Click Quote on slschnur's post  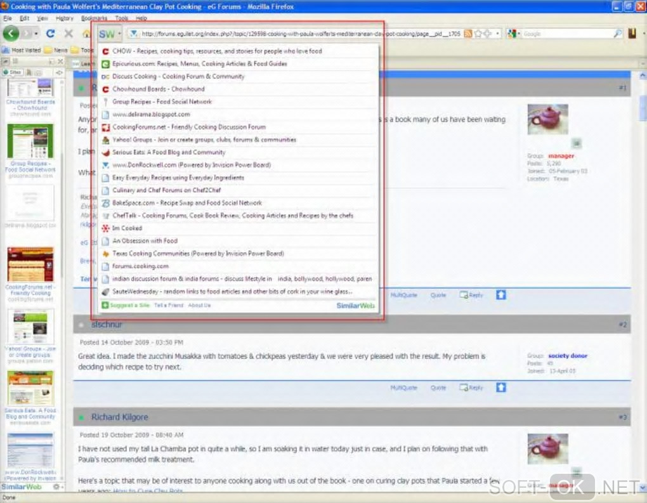click(x=438, y=388)
